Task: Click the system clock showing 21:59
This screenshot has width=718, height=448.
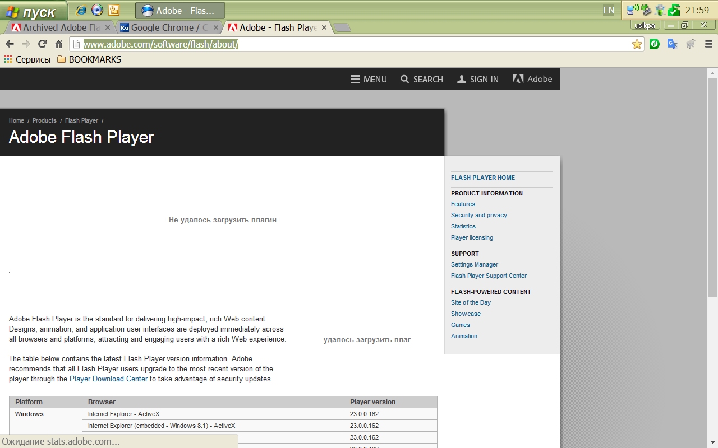Action: [697, 10]
